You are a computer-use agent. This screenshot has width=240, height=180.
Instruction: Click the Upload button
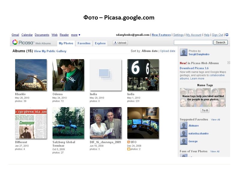120,43
